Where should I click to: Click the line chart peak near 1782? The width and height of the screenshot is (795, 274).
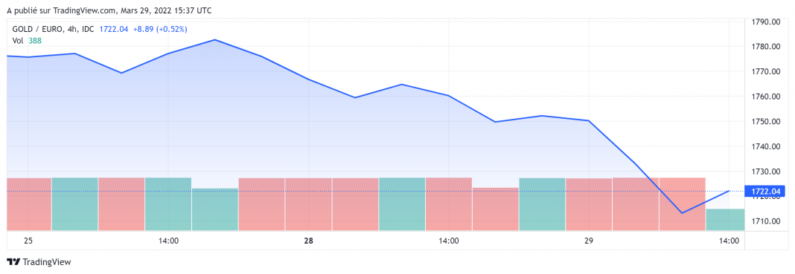pyautogui.click(x=215, y=39)
